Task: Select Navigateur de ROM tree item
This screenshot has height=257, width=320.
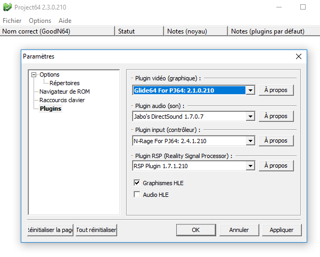Action: (x=64, y=92)
